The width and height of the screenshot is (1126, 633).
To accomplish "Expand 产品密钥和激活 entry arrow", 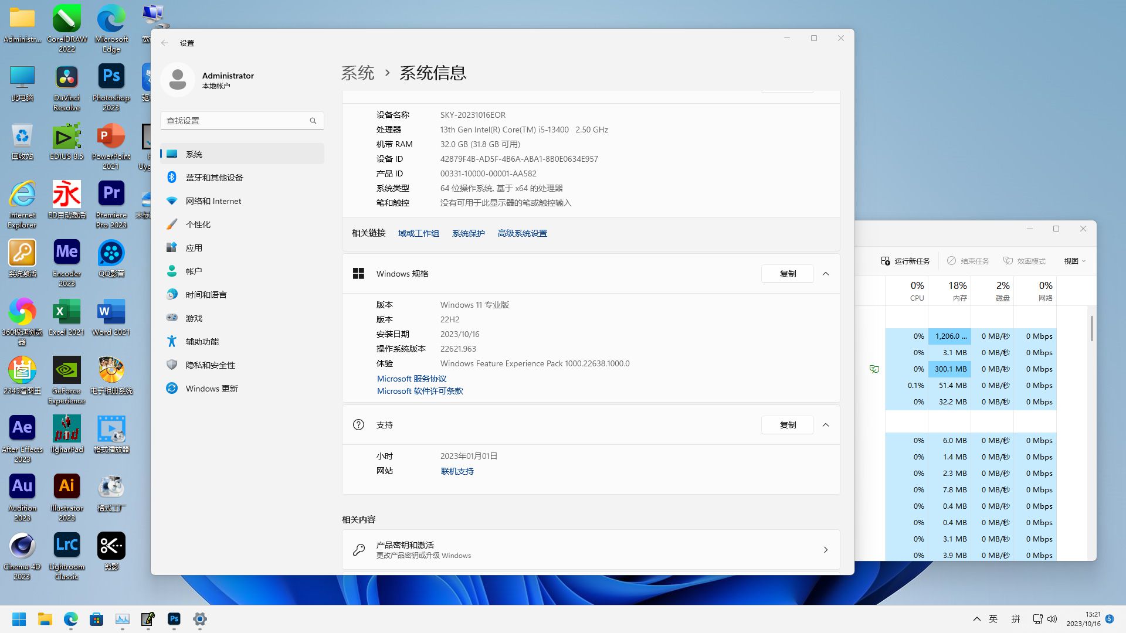I will click(x=826, y=550).
